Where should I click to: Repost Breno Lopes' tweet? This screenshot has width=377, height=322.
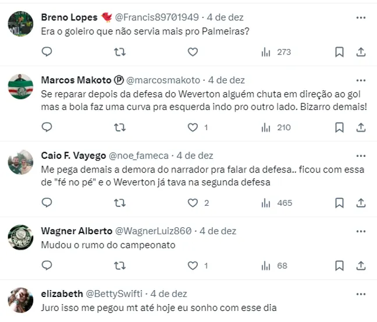(x=120, y=52)
